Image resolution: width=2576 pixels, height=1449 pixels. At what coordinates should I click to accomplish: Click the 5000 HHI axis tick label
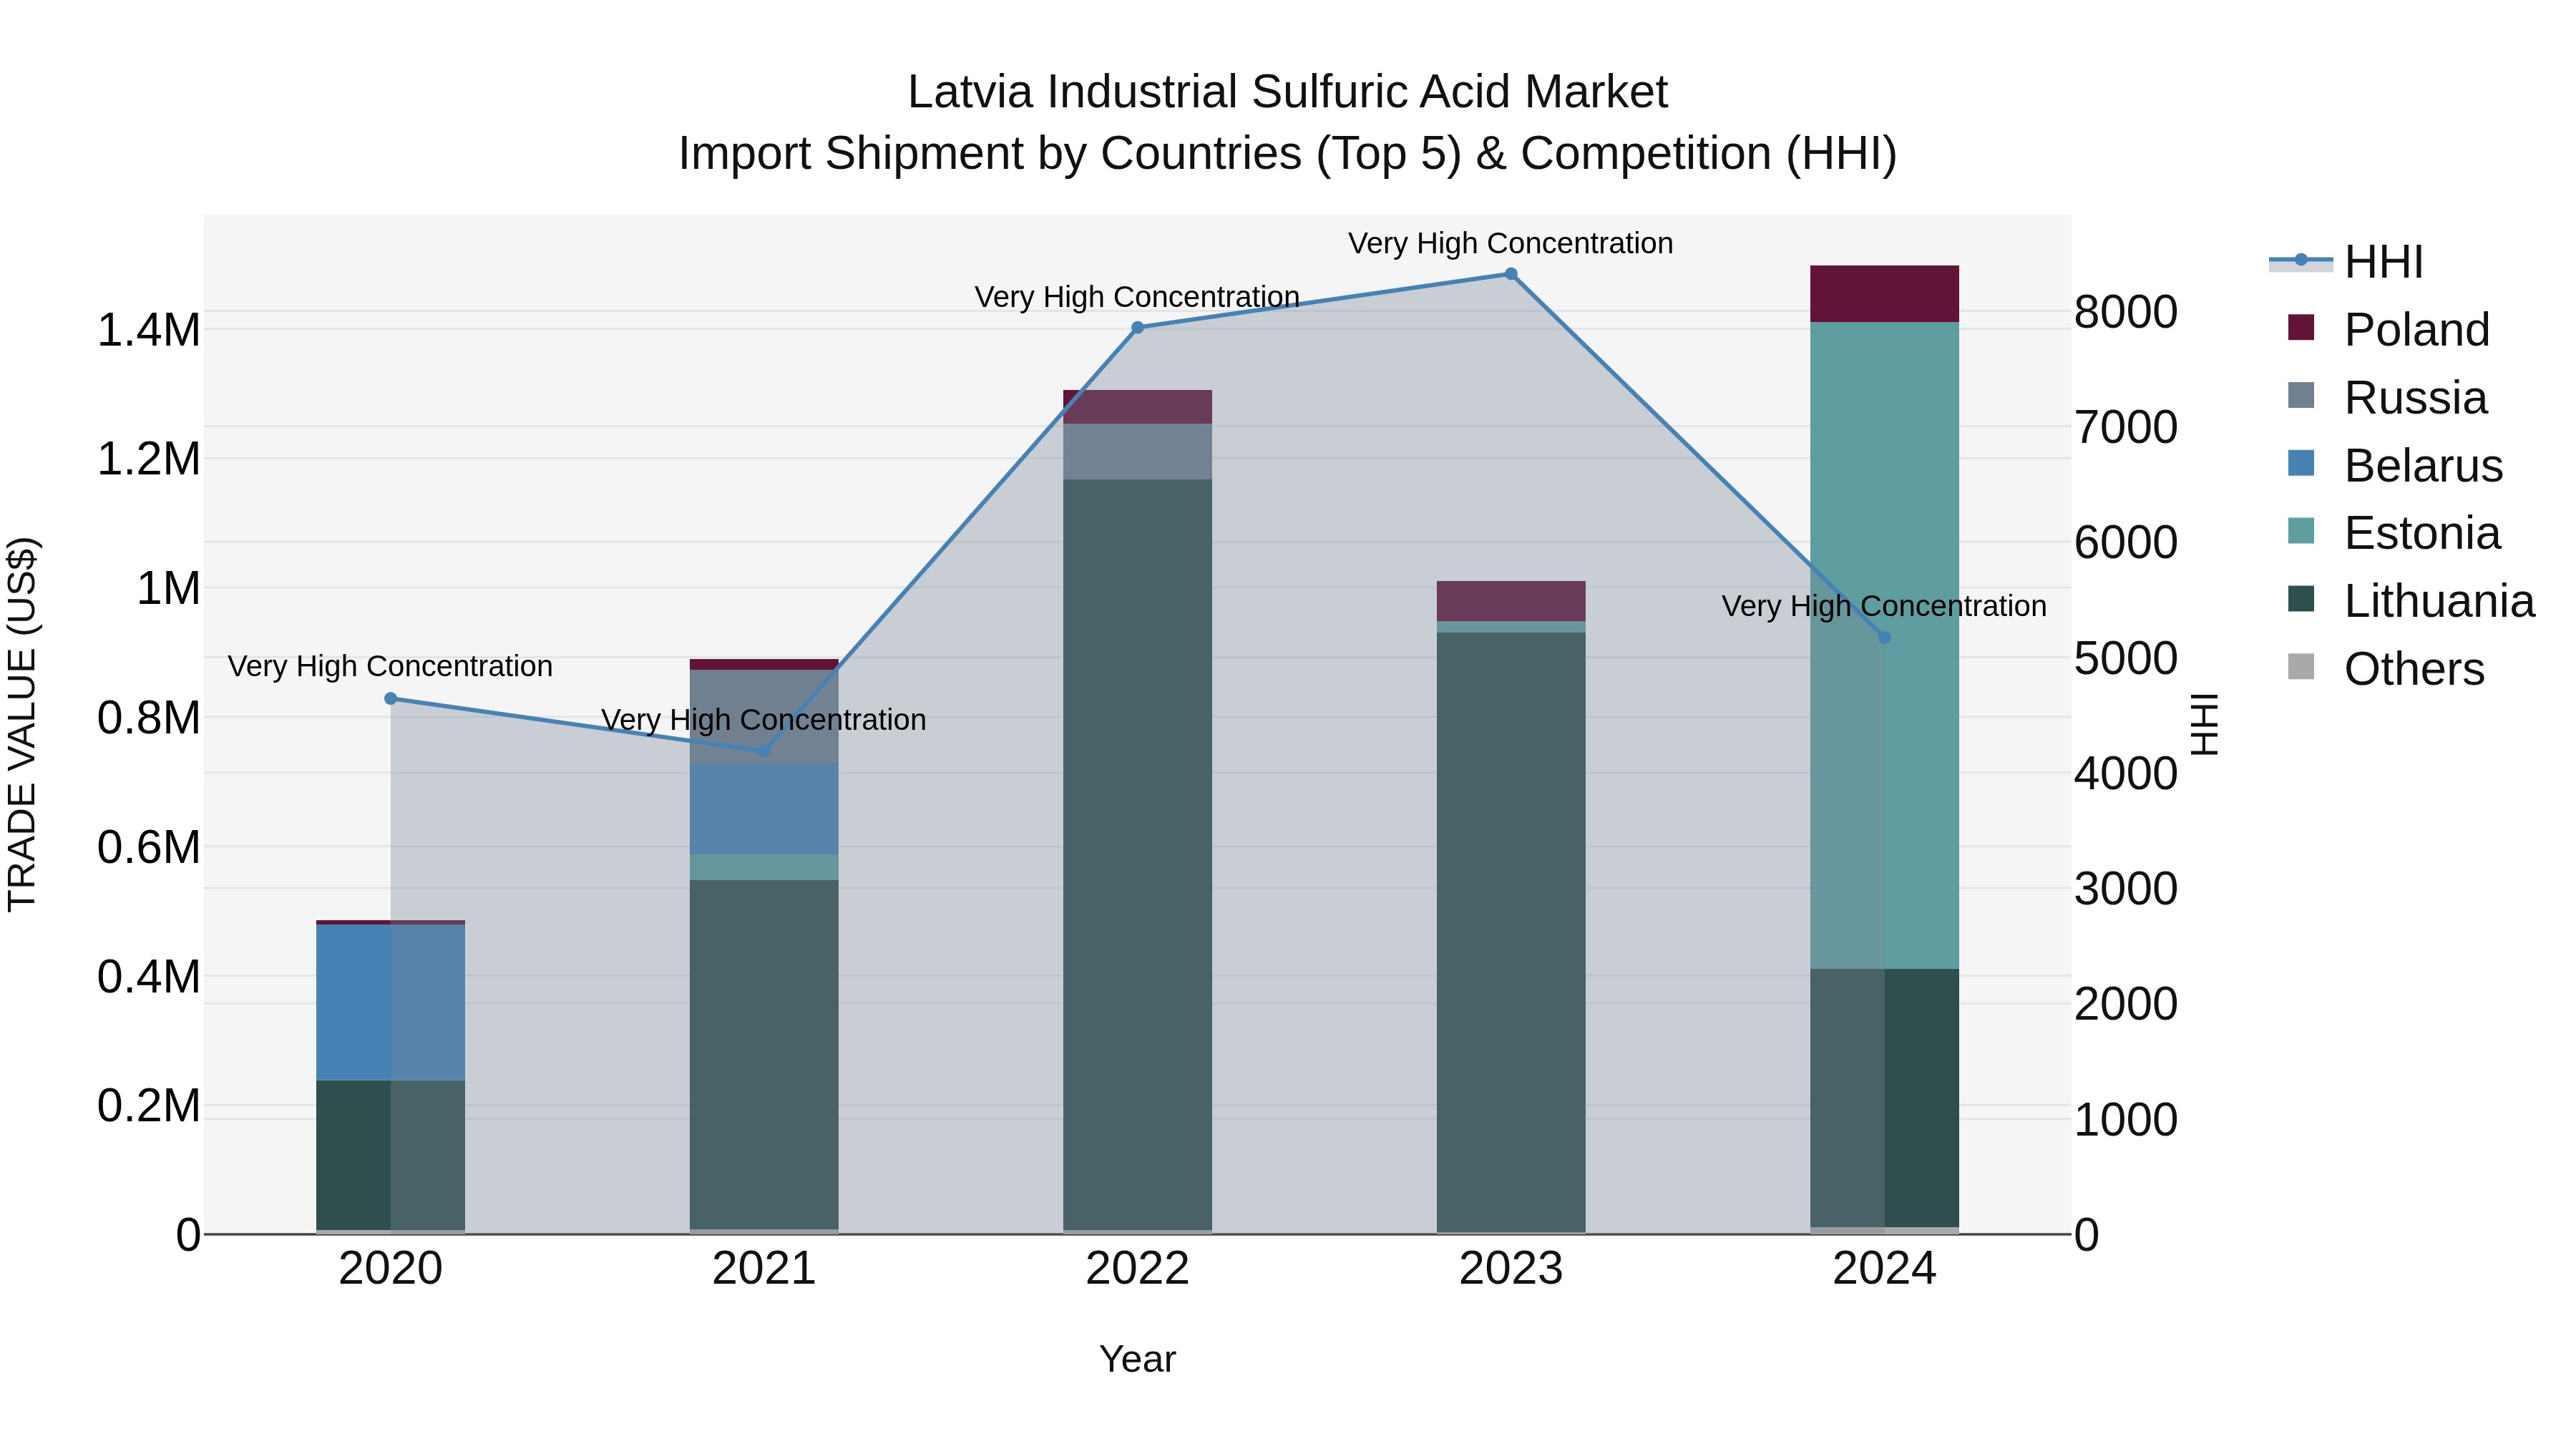coord(2126,658)
